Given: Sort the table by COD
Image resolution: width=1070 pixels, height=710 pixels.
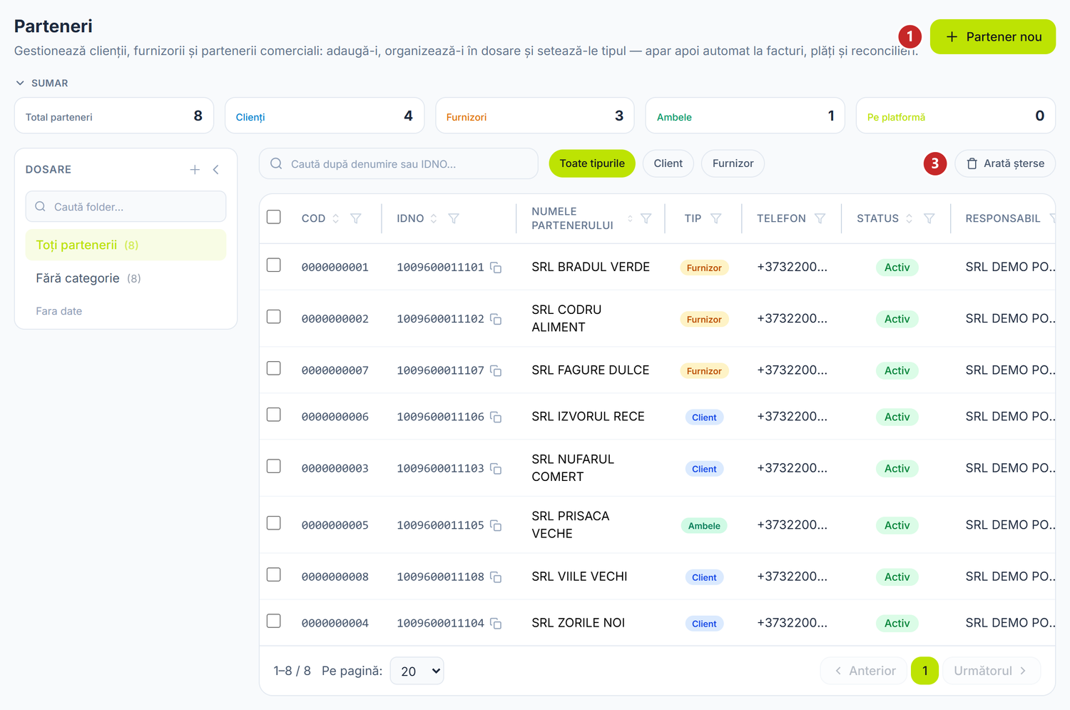Looking at the screenshot, I should 336,218.
